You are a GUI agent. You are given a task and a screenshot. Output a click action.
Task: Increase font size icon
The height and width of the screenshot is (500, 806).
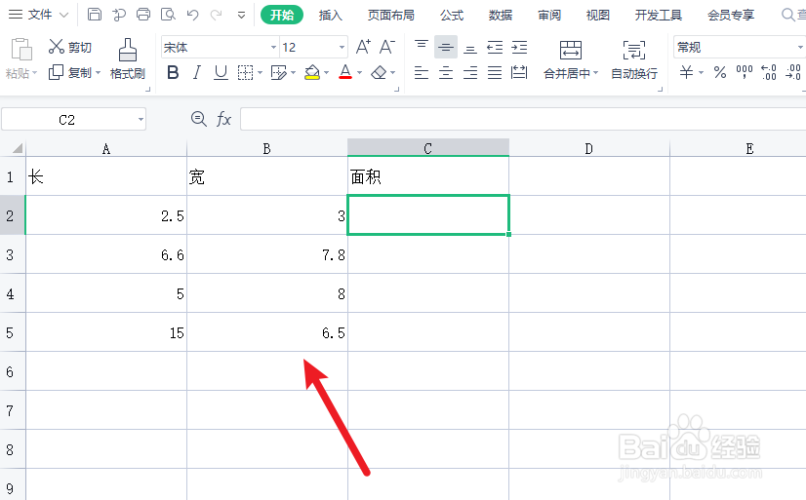[x=363, y=47]
